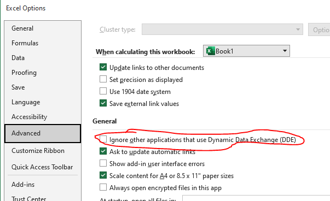Image resolution: width=330 pixels, height=201 pixels.
Task: Click the When calculating this workbook label
Action: coord(146,52)
